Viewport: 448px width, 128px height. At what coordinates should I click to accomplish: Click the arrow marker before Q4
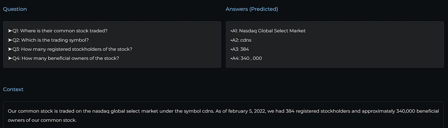click(x=10, y=59)
